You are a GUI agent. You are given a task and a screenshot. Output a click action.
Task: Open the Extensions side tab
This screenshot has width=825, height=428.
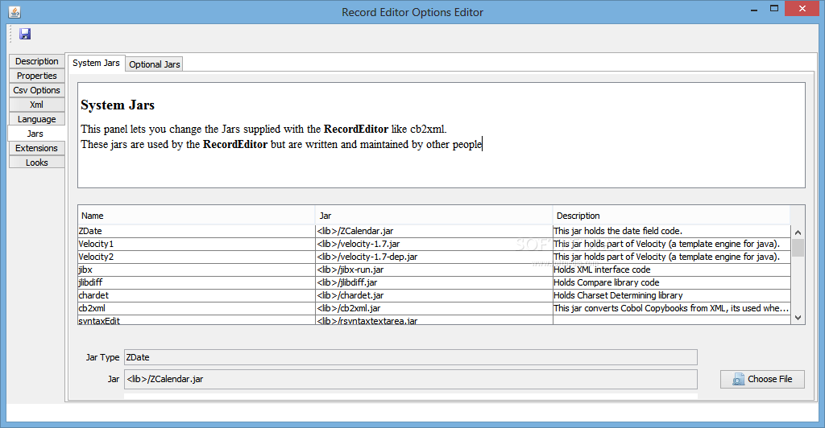36,148
